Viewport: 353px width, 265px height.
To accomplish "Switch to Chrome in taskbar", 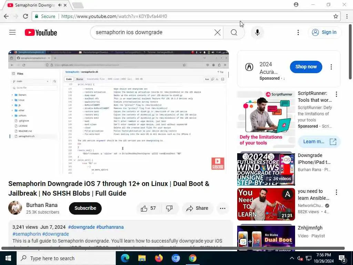I will tap(192, 258).
